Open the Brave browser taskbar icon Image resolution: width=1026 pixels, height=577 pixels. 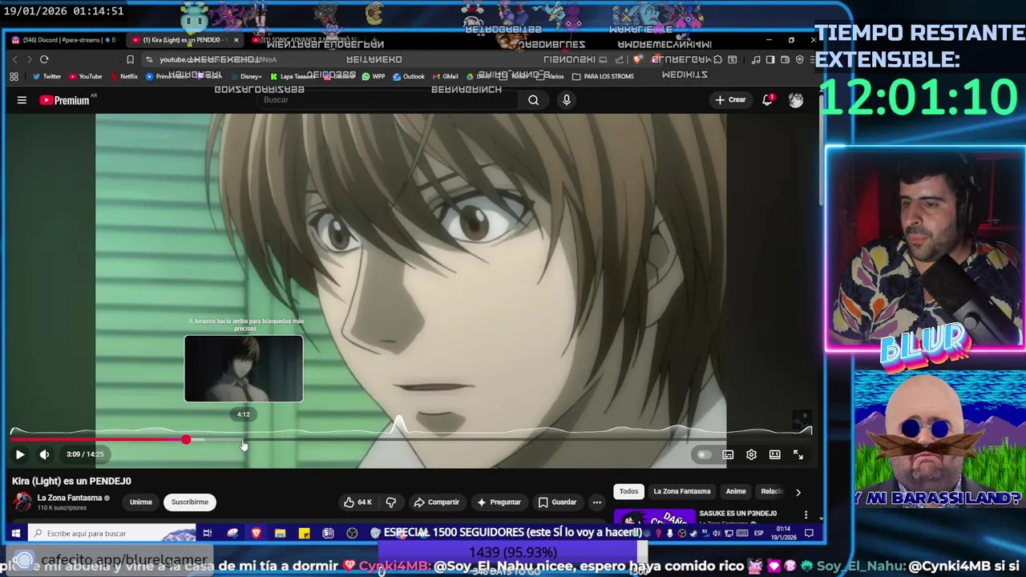[256, 534]
